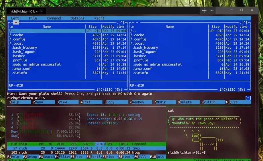
Task: Select the htop process row
Action: pos(86,152)
